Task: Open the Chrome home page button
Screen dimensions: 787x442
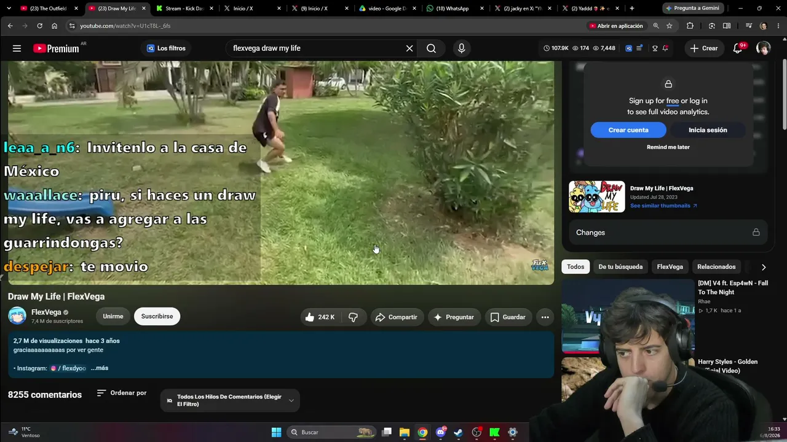Action: tap(54, 26)
